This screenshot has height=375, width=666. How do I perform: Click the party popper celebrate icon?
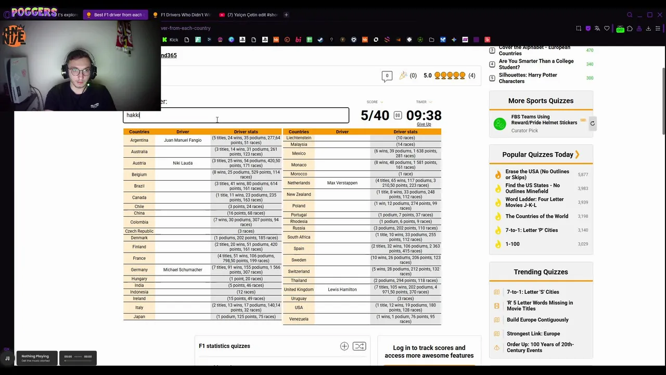[x=403, y=76]
